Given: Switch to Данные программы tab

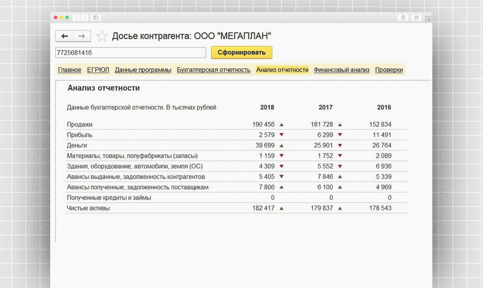Looking at the screenshot, I should (x=143, y=70).
